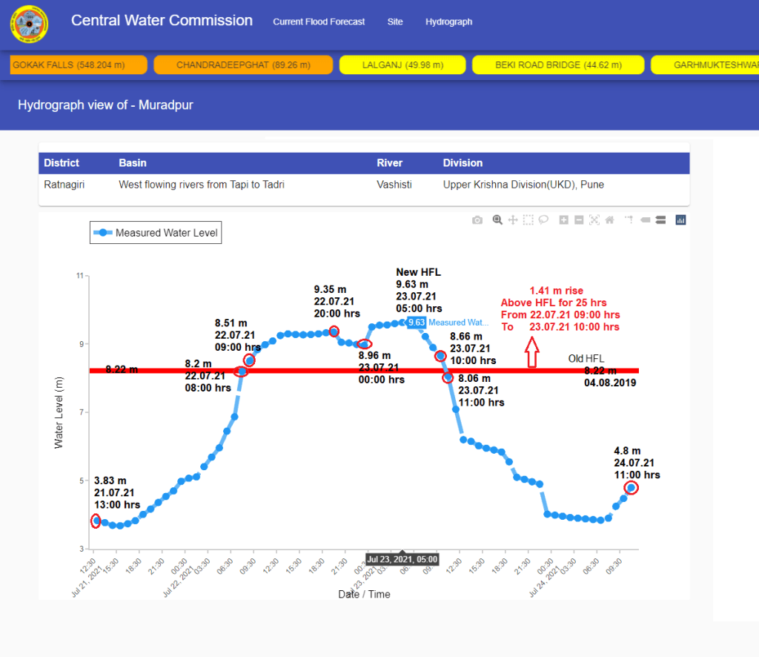
Task: Open the Plotly logo icon link
Action: coord(680,220)
